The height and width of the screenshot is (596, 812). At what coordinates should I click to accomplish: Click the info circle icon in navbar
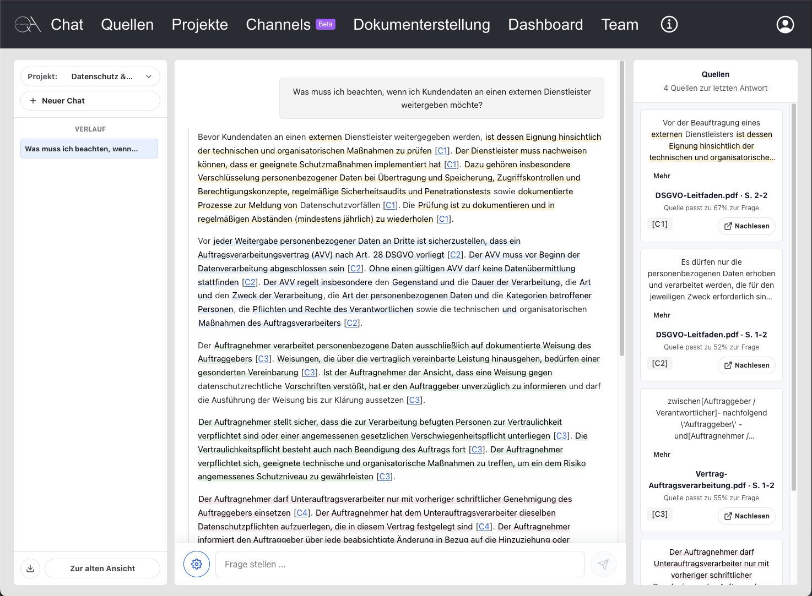(x=669, y=24)
